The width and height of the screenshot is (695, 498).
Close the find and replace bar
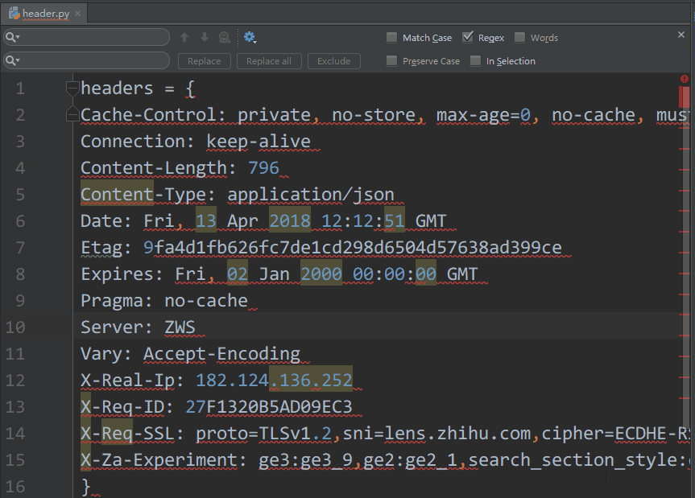point(681,35)
